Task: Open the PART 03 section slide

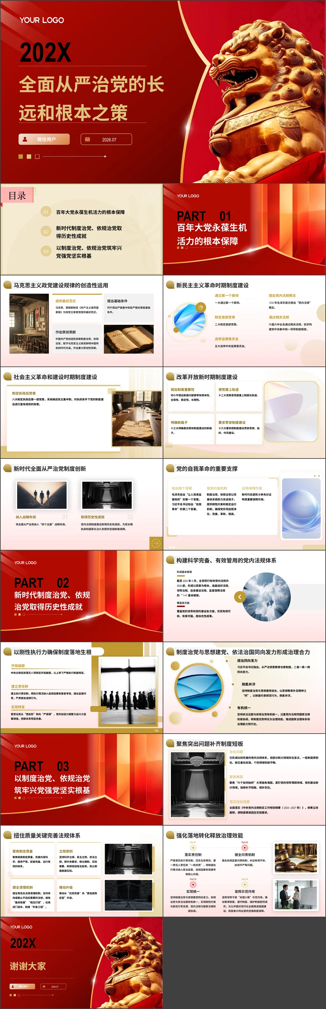Action: [81, 779]
